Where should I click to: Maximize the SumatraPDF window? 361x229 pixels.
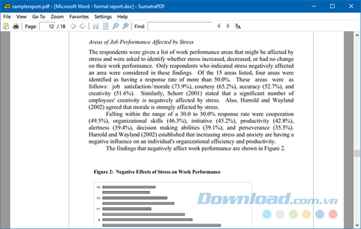click(x=332, y=6)
